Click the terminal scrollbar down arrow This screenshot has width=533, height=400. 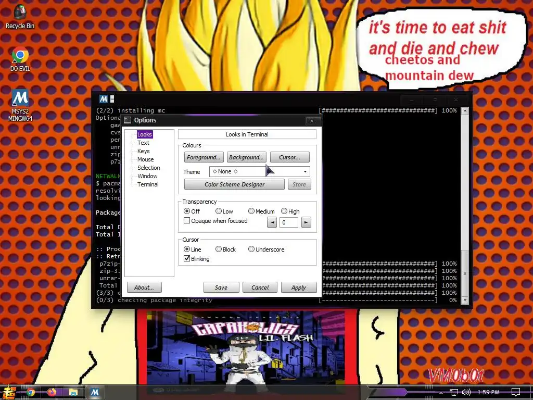point(465,301)
